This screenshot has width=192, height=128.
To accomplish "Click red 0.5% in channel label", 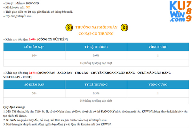I will 33,73.
